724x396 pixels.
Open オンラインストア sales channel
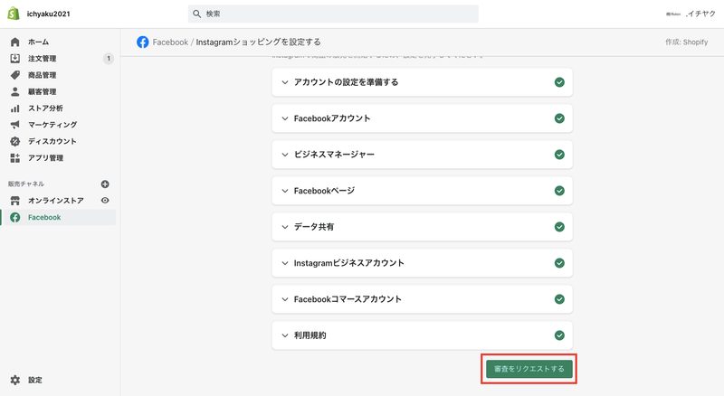tap(56, 201)
